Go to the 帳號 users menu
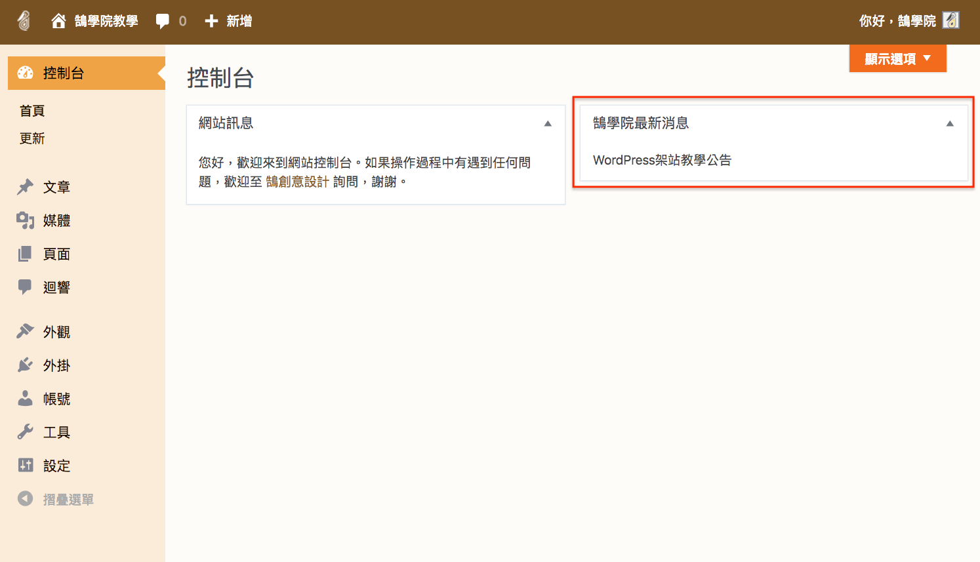 click(x=56, y=399)
